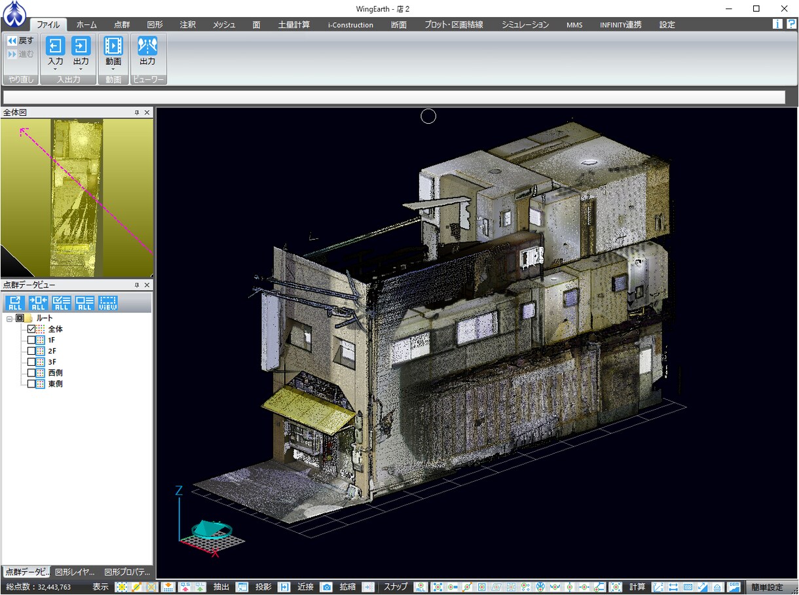Screen dimensions: 799x595
Task: Open the 土量計算 ribbon tab
Action: point(294,25)
